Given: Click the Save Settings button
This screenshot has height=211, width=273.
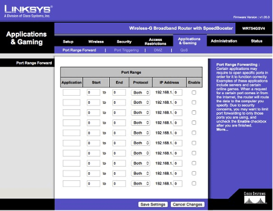Looking at the screenshot, I should click(153, 204).
